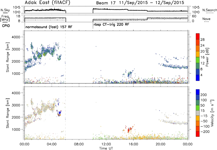
Task: Click 'normalsound (fast) 157 RF' CPID text
Action: pyautogui.click(x=49, y=27)
